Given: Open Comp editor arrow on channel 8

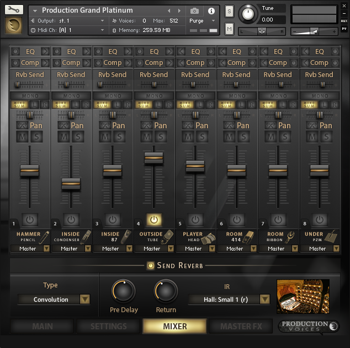Looking at the screenshot, I should coord(306,63).
